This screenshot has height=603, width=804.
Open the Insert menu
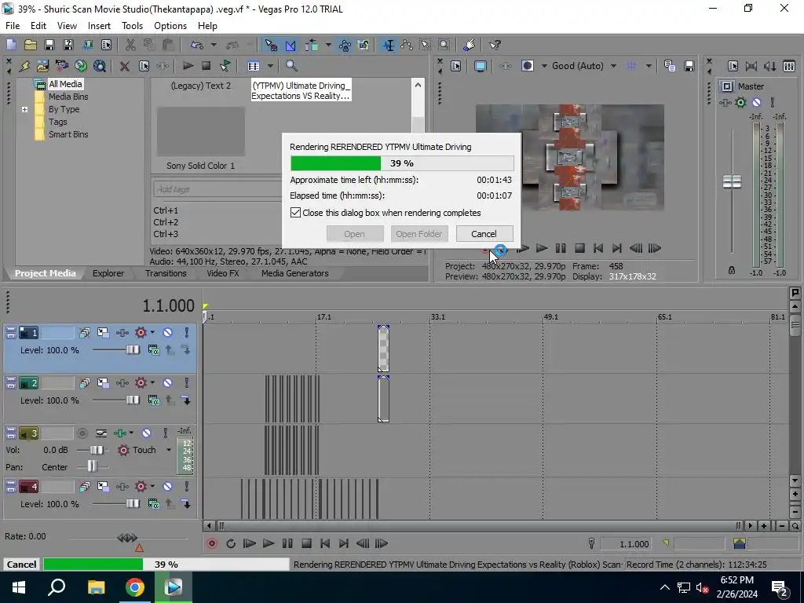pyautogui.click(x=99, y=26)
